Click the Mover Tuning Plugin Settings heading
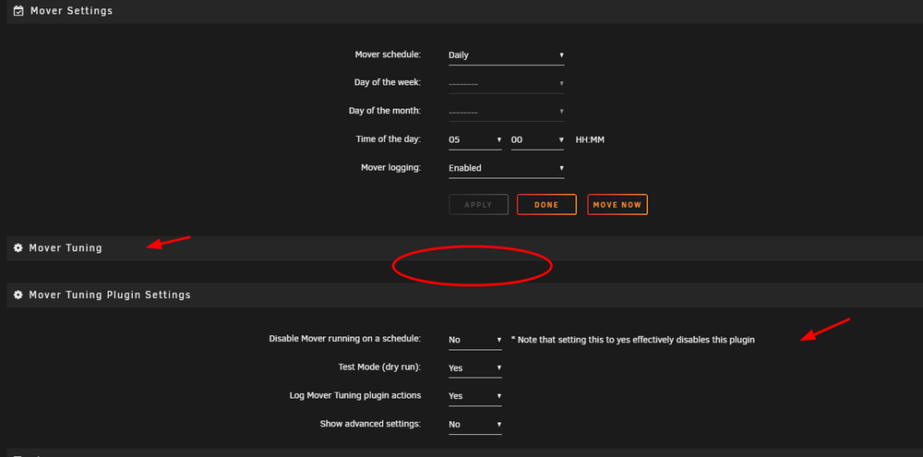The width and height of the screenshot is (923, 457). pos(110,295)
